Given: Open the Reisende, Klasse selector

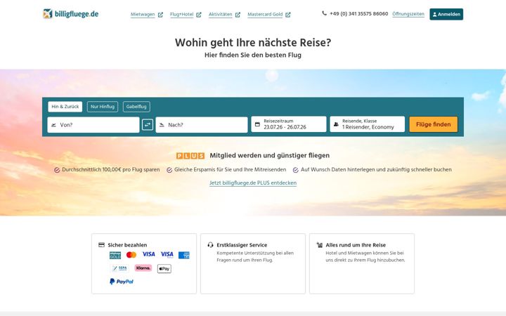Looking at the screenshot, I should click(368, 124).
